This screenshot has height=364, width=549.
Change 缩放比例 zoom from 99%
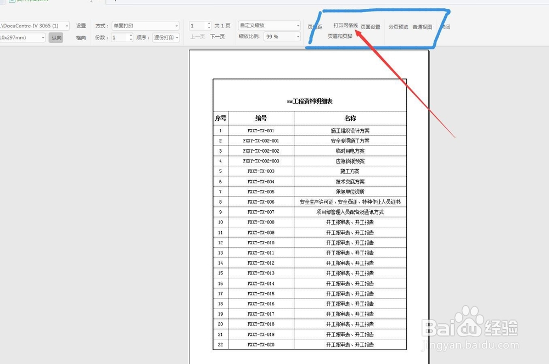279,37
